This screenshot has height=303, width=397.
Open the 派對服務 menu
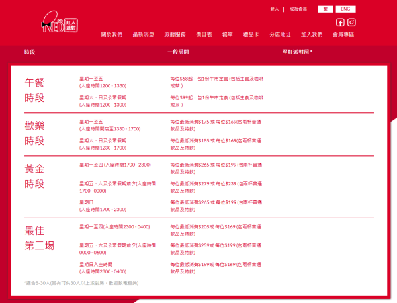[175, 34]
